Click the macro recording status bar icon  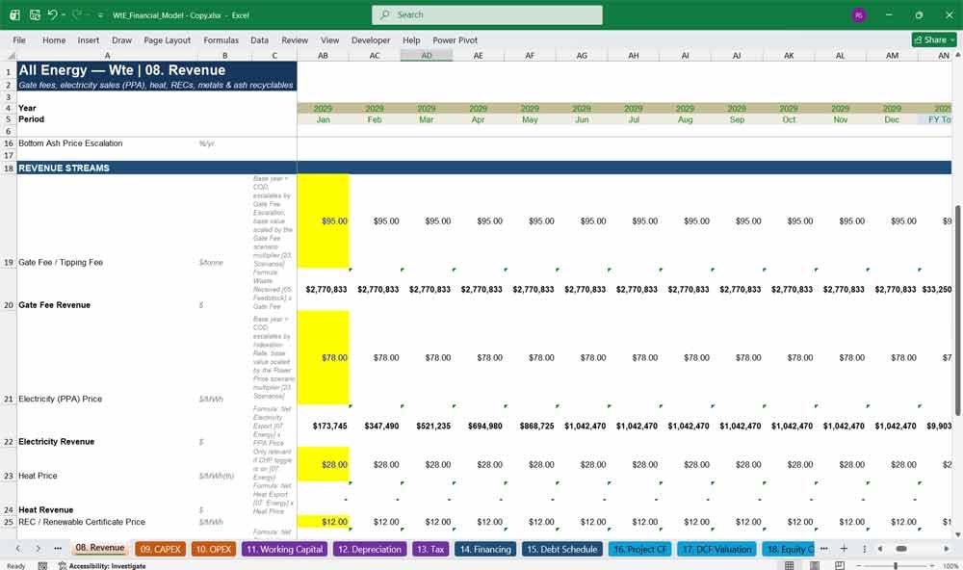pyautogui.click(x=42, y=566)
